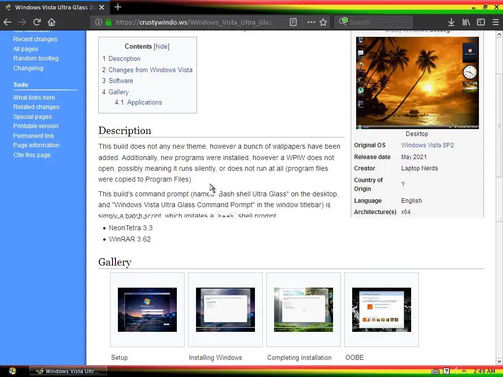Click the URL address bar text
503x377 pixels.
click(194, 22)
